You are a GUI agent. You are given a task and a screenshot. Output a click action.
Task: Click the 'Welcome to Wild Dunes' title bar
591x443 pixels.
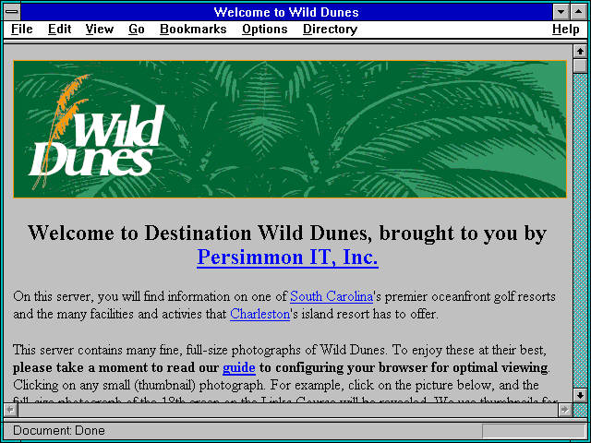286,12
